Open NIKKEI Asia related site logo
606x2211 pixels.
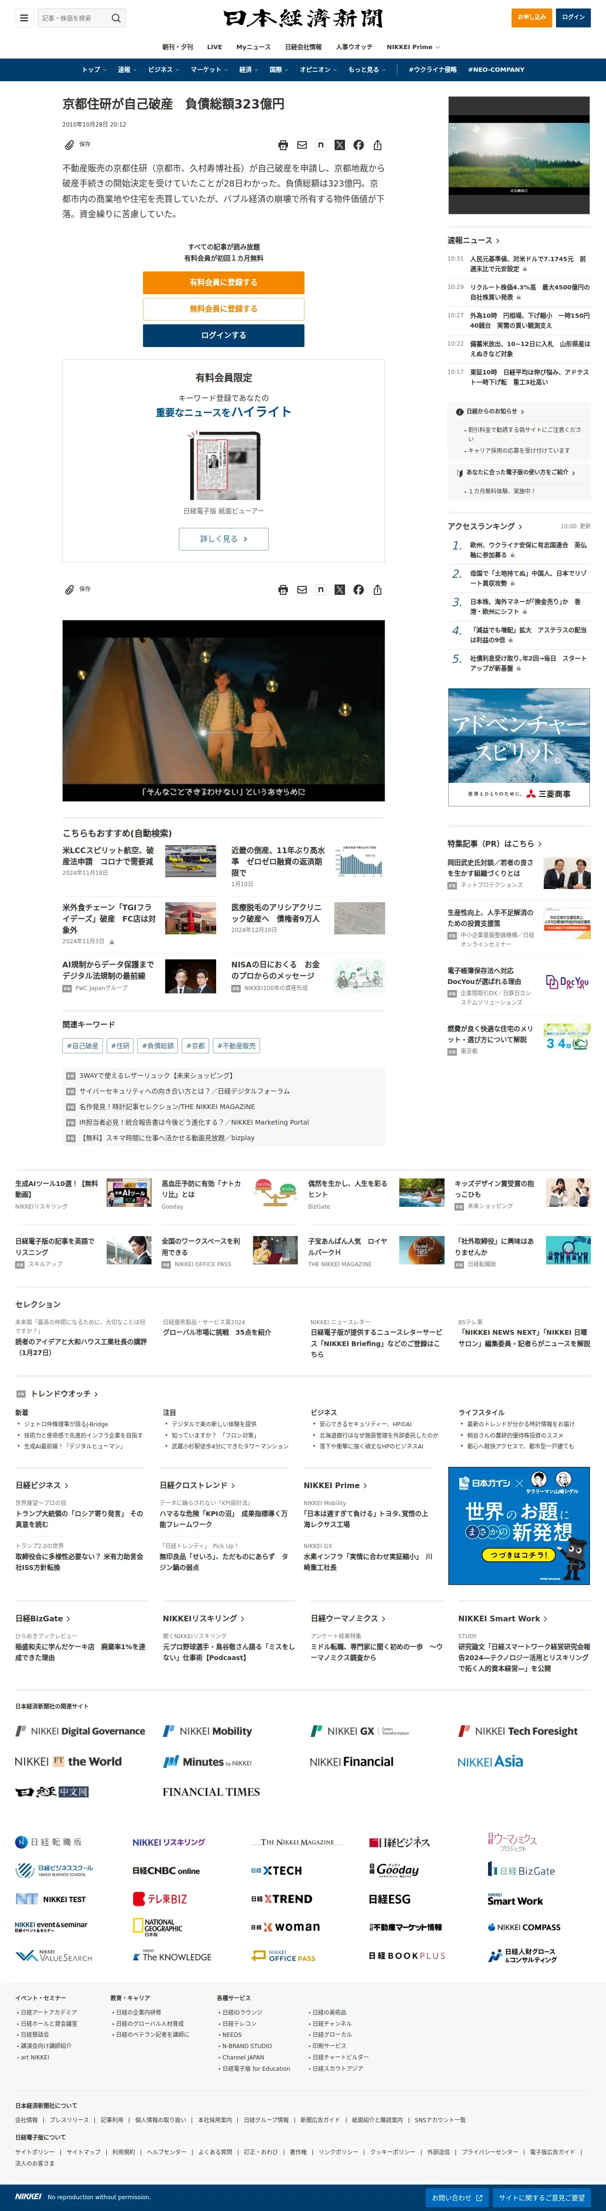click(x=490, y=1761)
